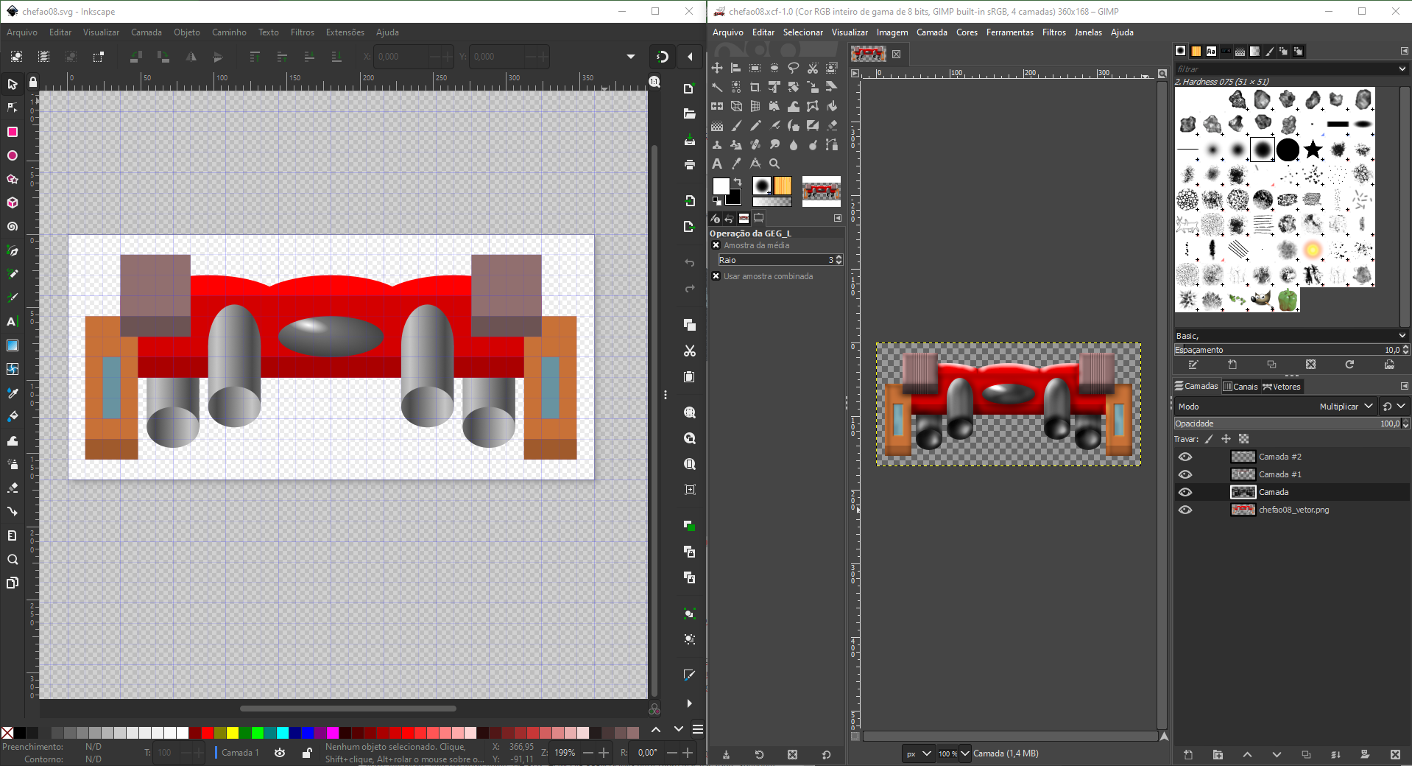
Task: Open Inkscape Filtros menu
Action: (303, 32)
